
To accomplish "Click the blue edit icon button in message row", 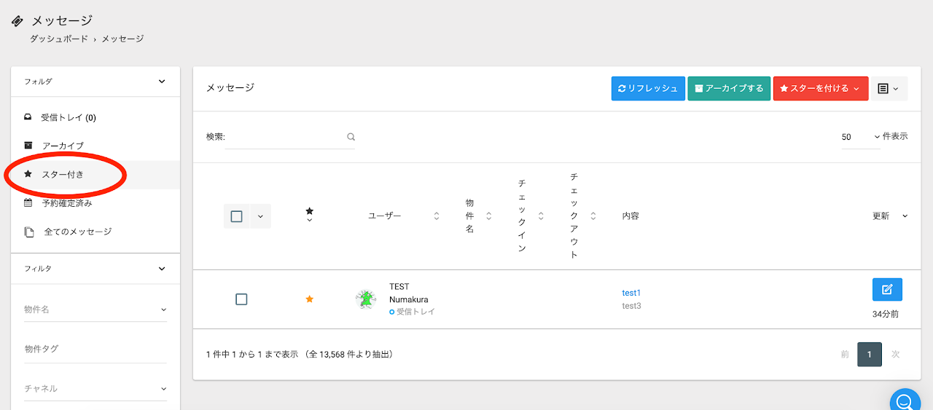I will 887,289.
